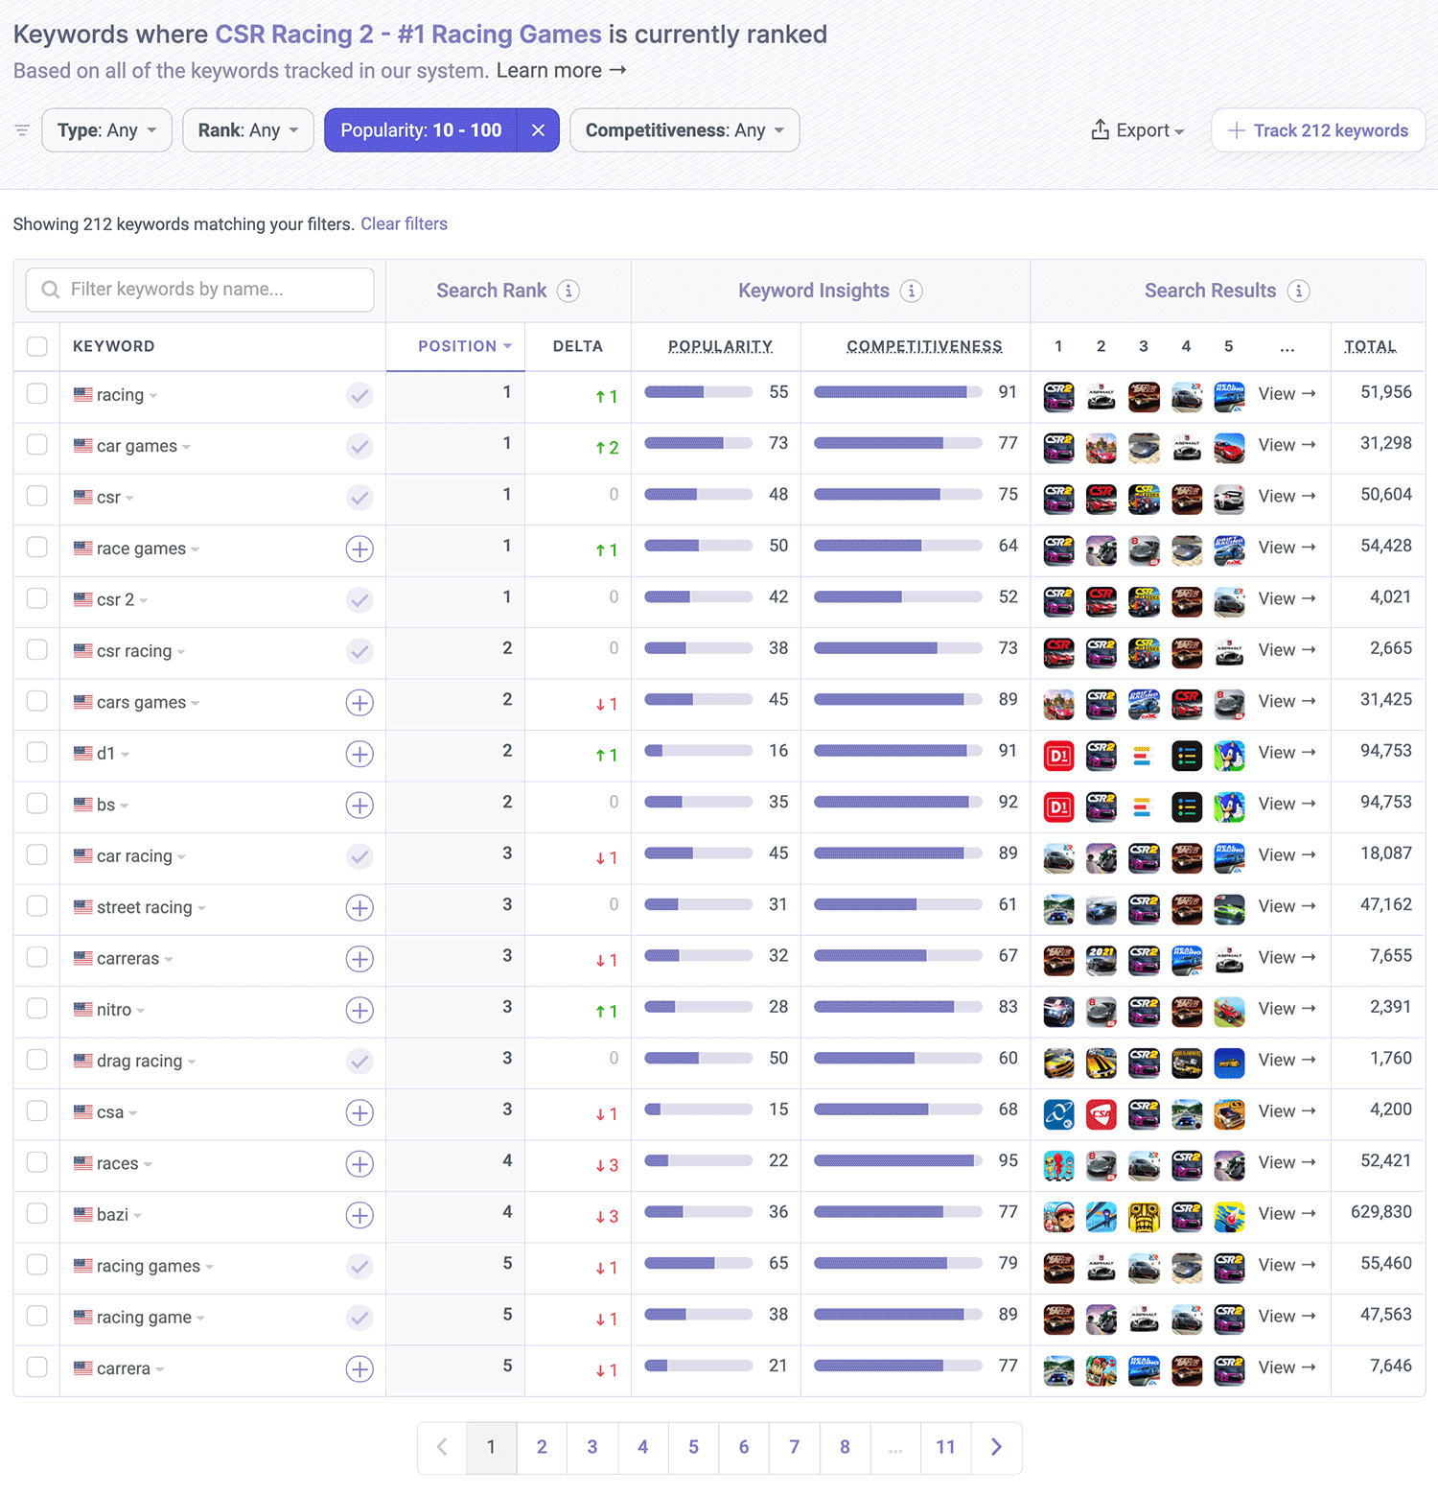The image size is (1438, 1495).
Task: Go to page 2
Action: click(x=542, y=1448)
